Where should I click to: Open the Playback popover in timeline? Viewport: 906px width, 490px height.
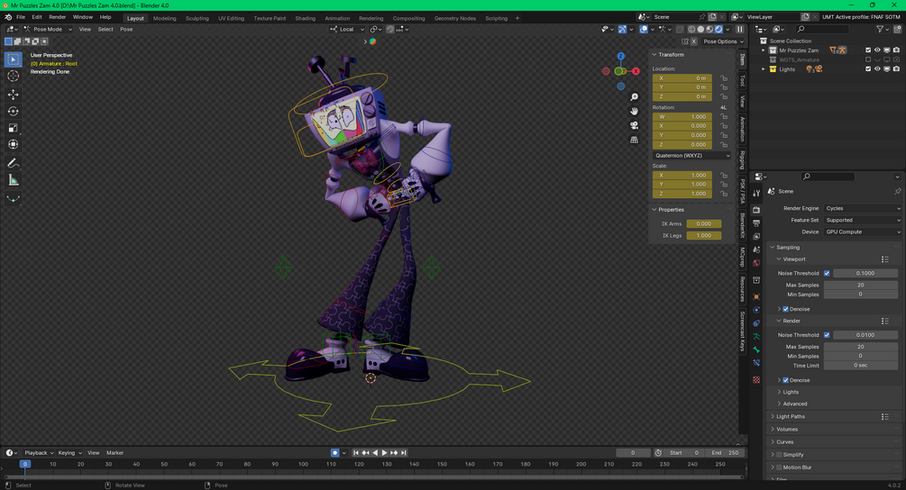[39, 453]
